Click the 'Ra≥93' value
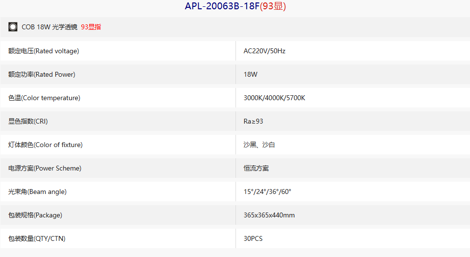 tap(253, 121)
